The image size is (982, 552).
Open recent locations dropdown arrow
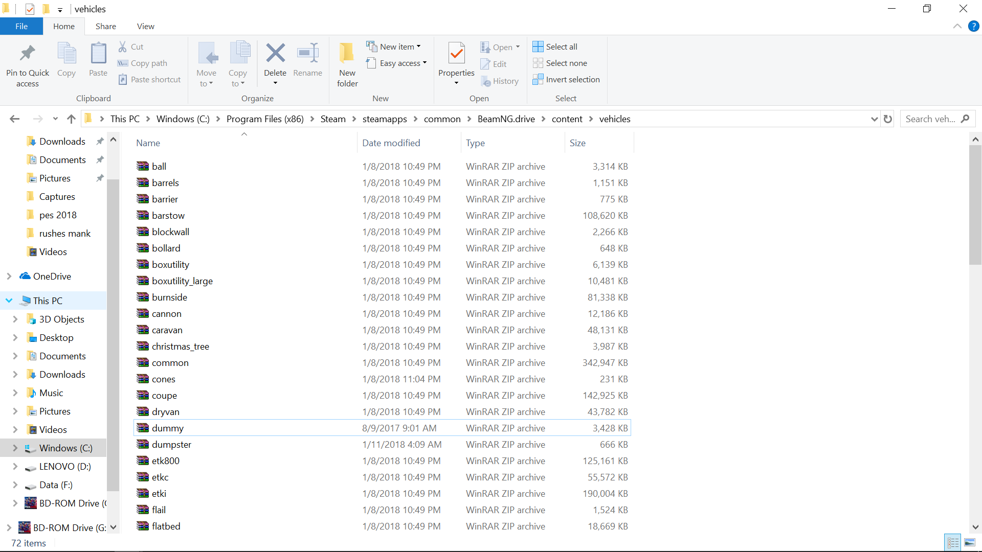pyautogui.click(x=55, y=119)
